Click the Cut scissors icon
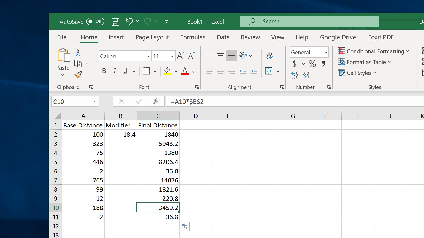Viewport: 424px width, 238px height. point(78,52)
